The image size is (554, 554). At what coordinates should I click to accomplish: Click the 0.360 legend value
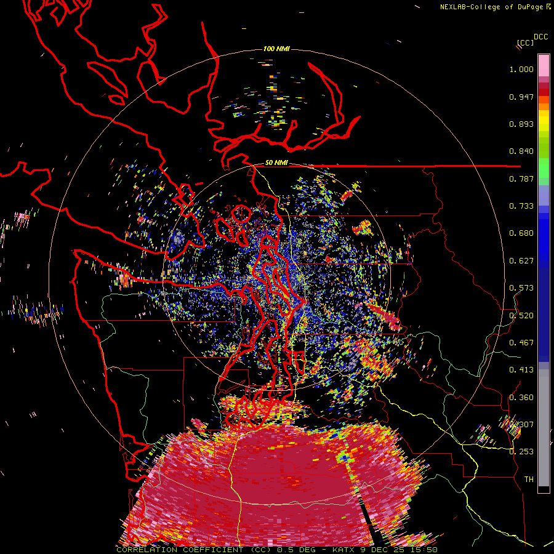tap(521, 398)
